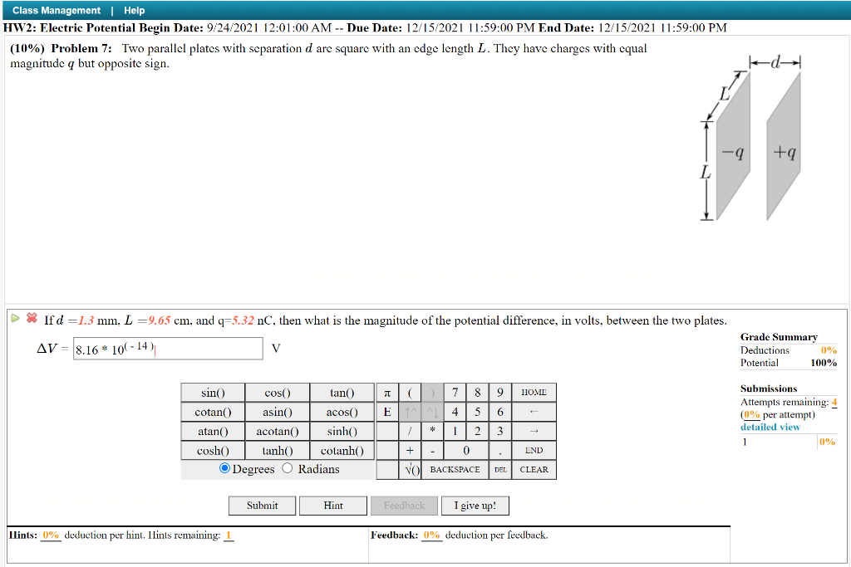
Task: Insert the cotanh() function
Action: click(x=342, y=451)
